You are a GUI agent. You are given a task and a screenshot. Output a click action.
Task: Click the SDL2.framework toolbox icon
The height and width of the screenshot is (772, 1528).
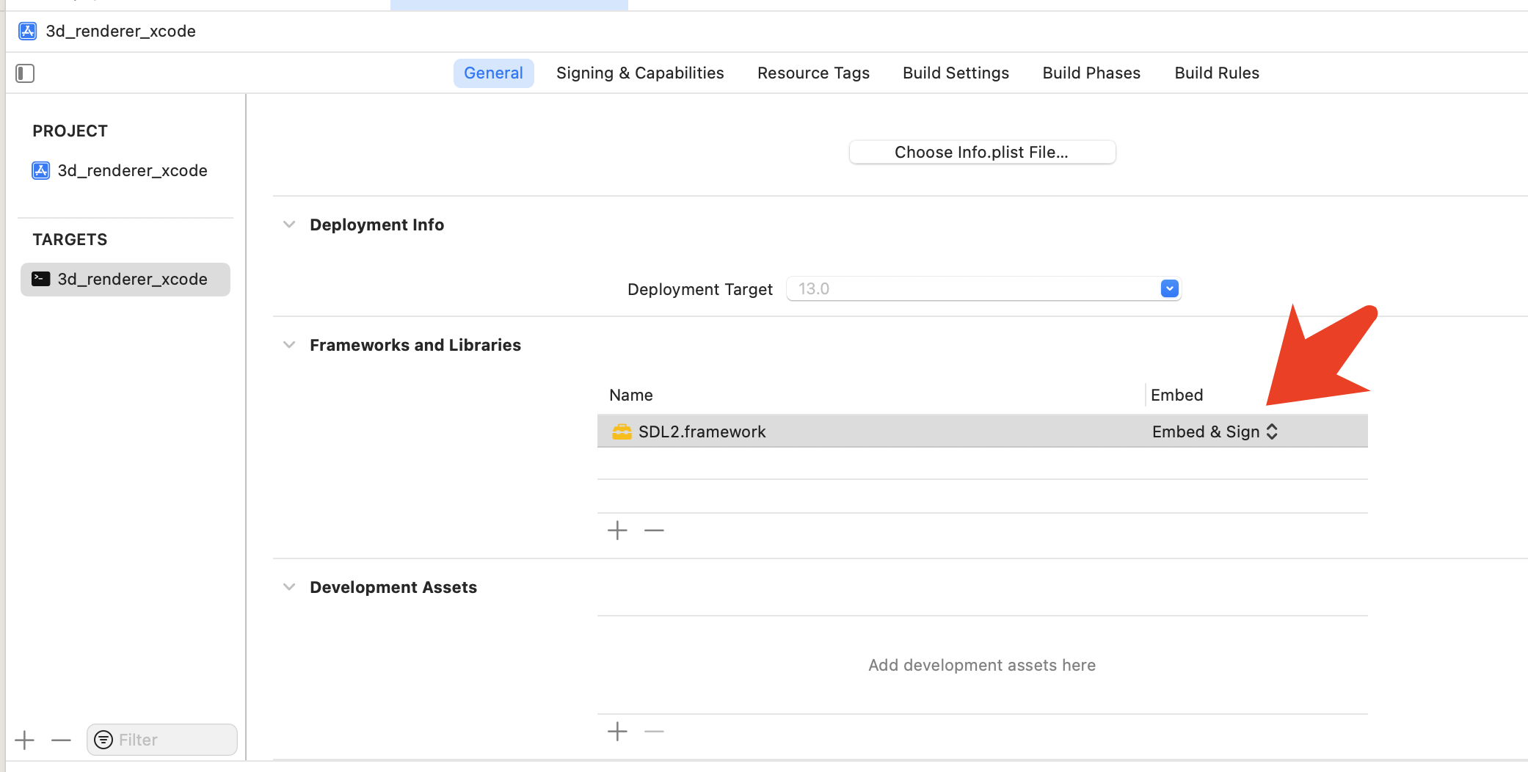(x=622, y=431)
